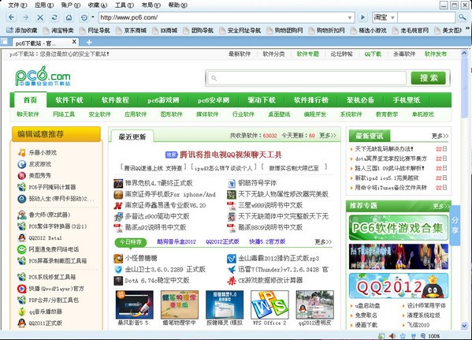Click the history clock icon

point(84,17)
